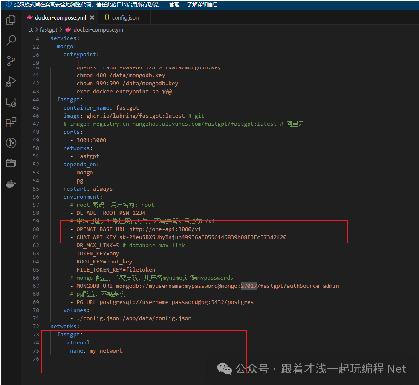
Task: Open the Extensions view icon
Action: click(11, 122)
